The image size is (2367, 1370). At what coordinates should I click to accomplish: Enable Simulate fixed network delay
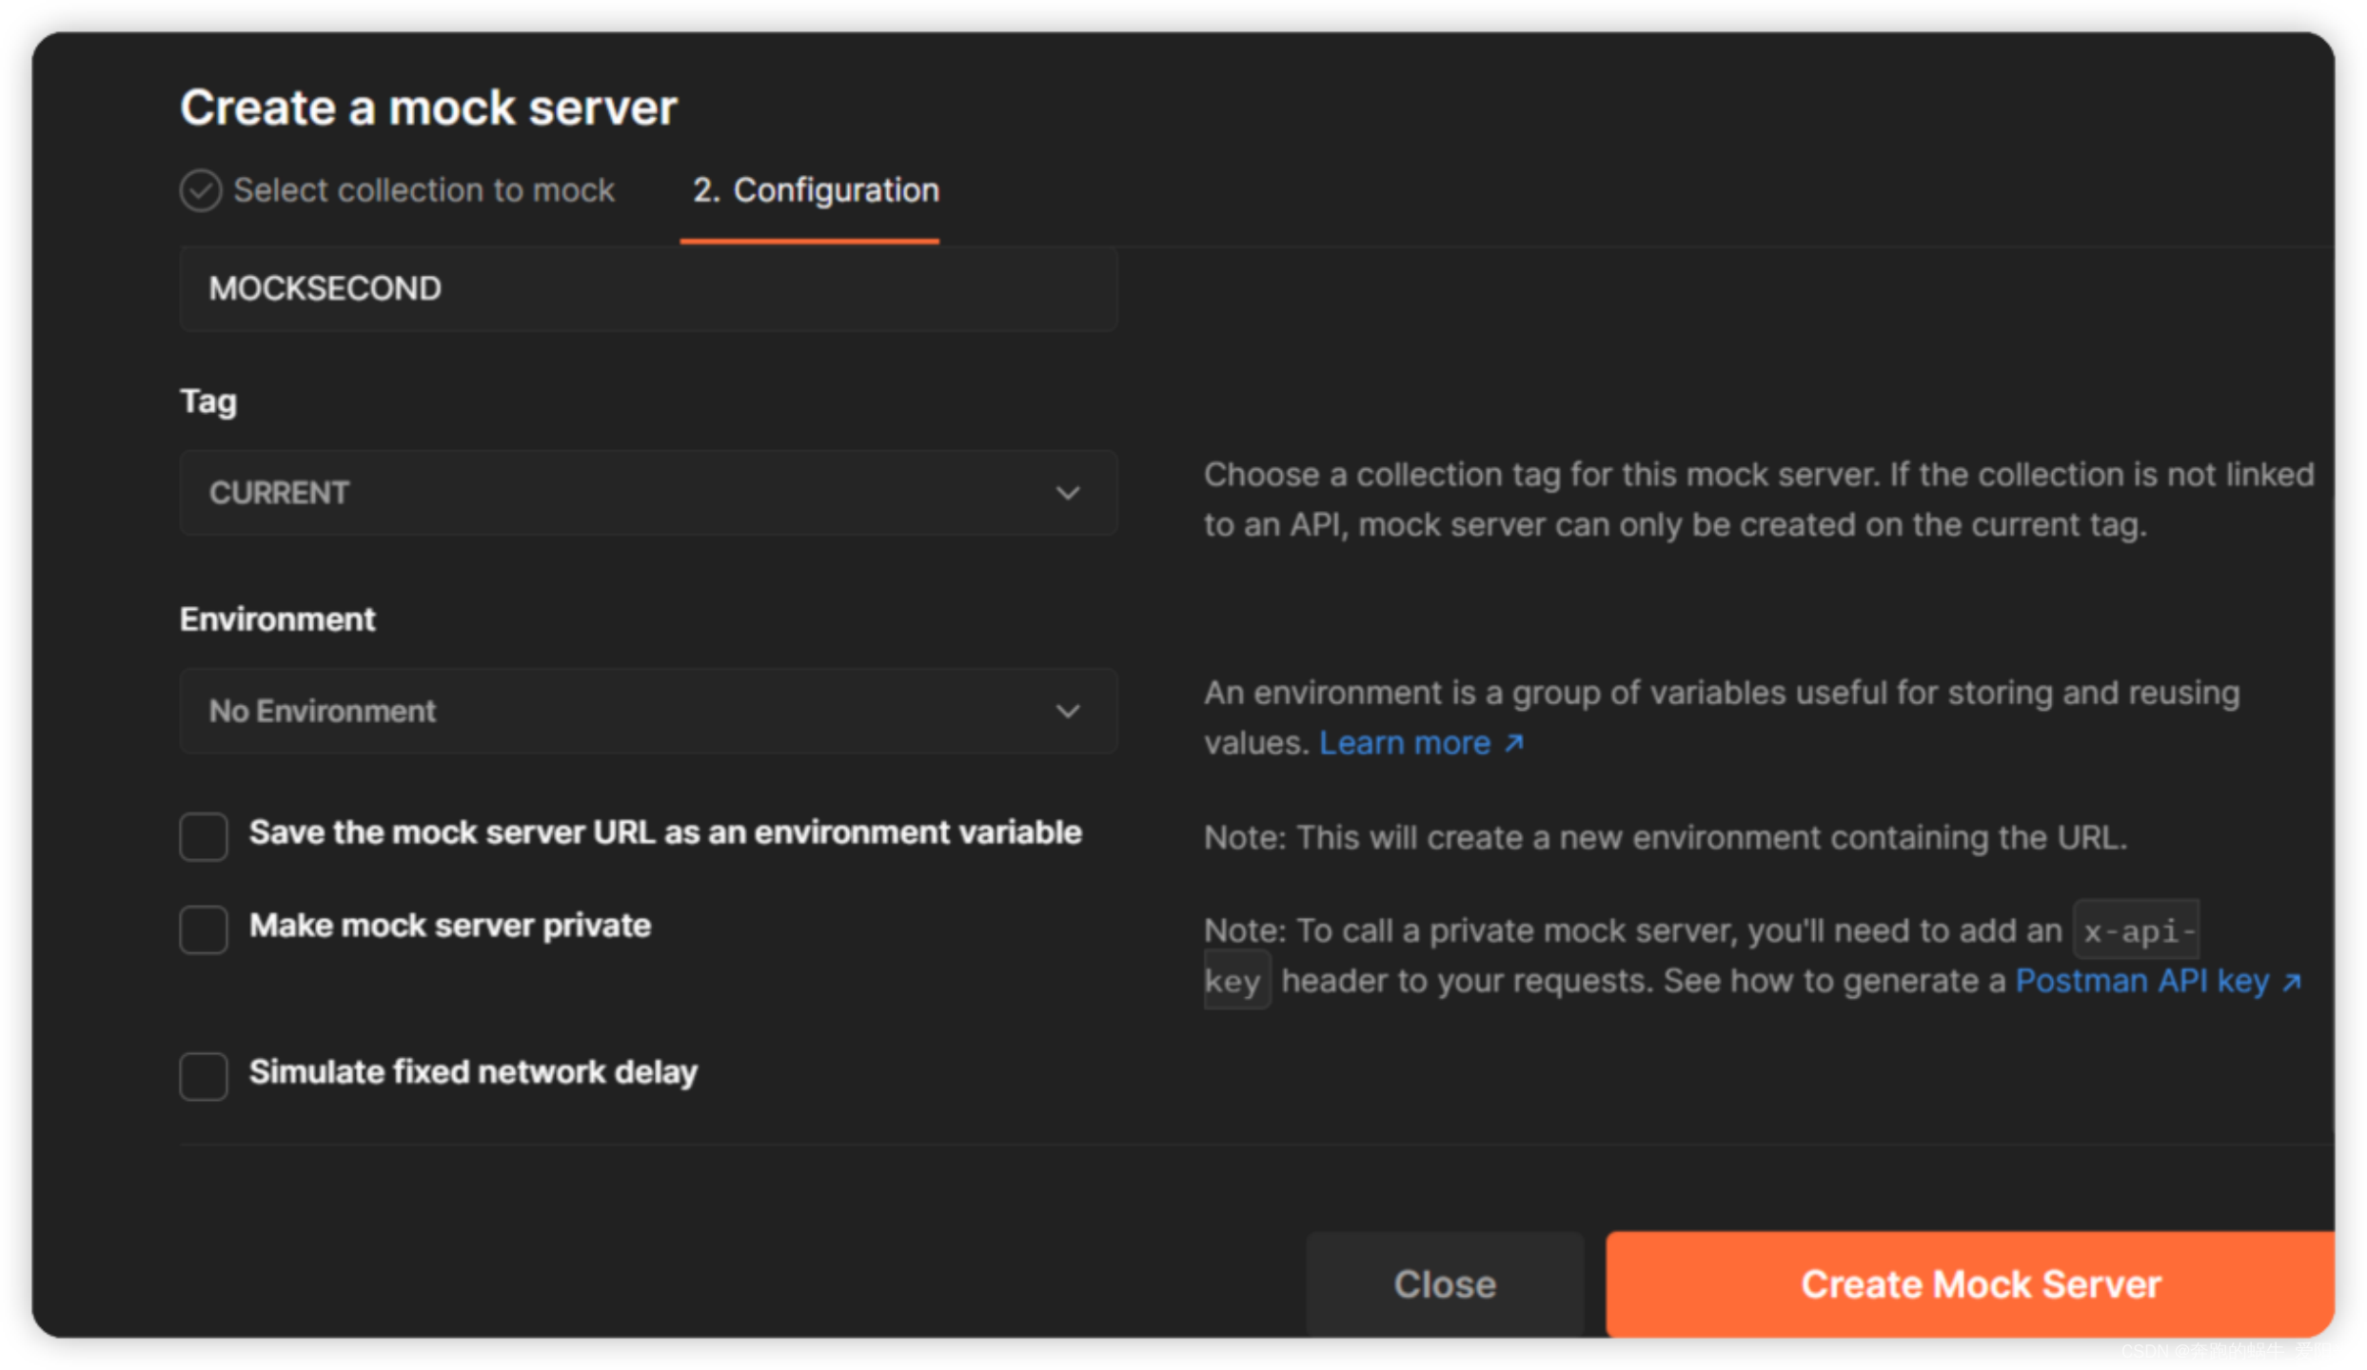[203, 1076]
